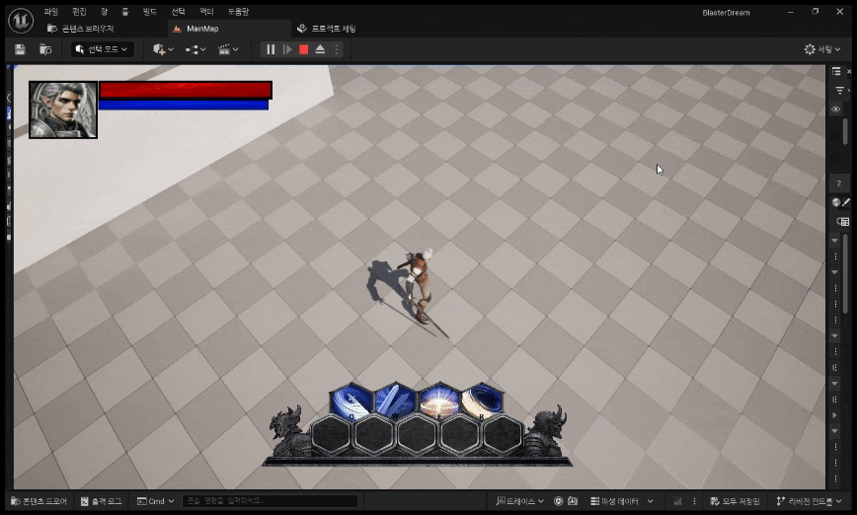Open the 툴 menu
The image size is (857, 515).
click(x=124, y=12)
